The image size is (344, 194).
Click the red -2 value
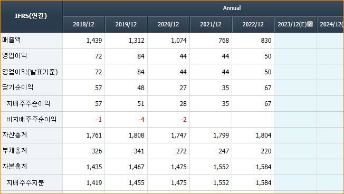(184, 120)
